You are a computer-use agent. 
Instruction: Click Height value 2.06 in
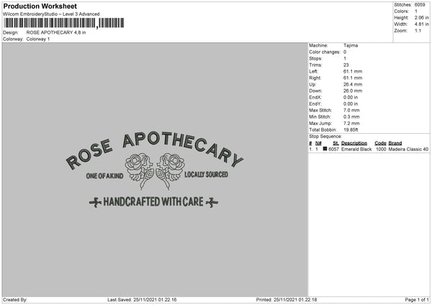[x=421, y=17]
